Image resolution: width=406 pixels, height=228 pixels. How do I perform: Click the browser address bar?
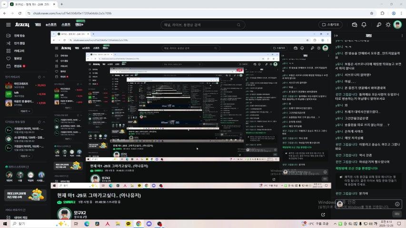click(x=199, y=13)
